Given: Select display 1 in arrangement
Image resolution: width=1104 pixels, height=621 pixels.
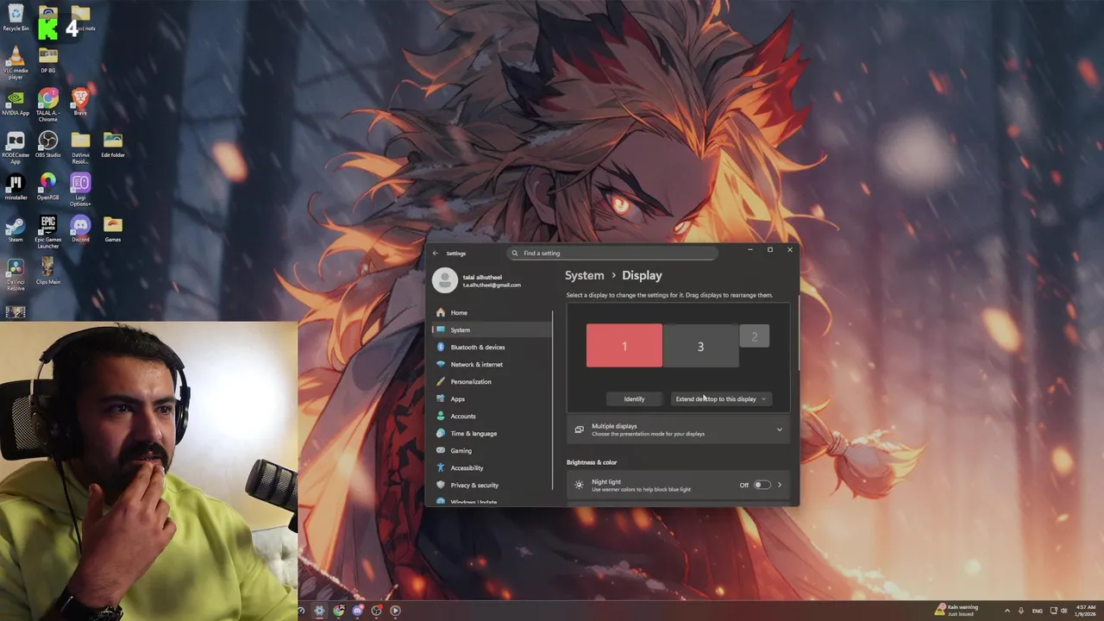Looking at the screenshot, I should pos(624,346).
